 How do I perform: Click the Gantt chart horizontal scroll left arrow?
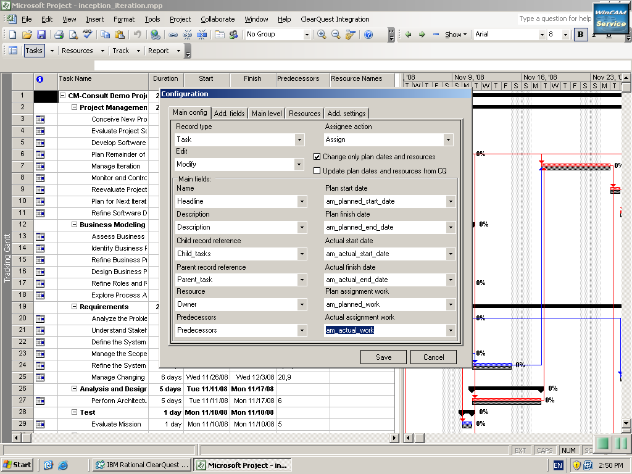coord(408,438)
